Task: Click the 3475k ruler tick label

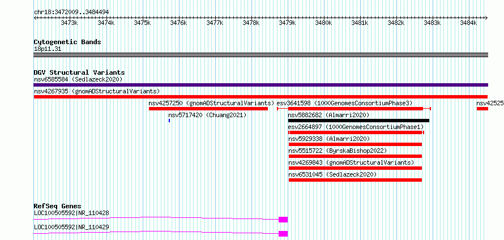Action: 142,23
